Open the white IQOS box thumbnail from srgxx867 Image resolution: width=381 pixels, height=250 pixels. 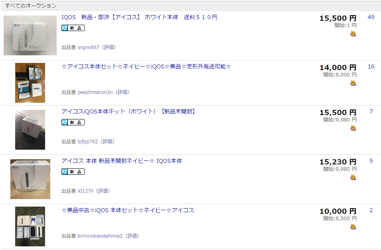point(30,35)
